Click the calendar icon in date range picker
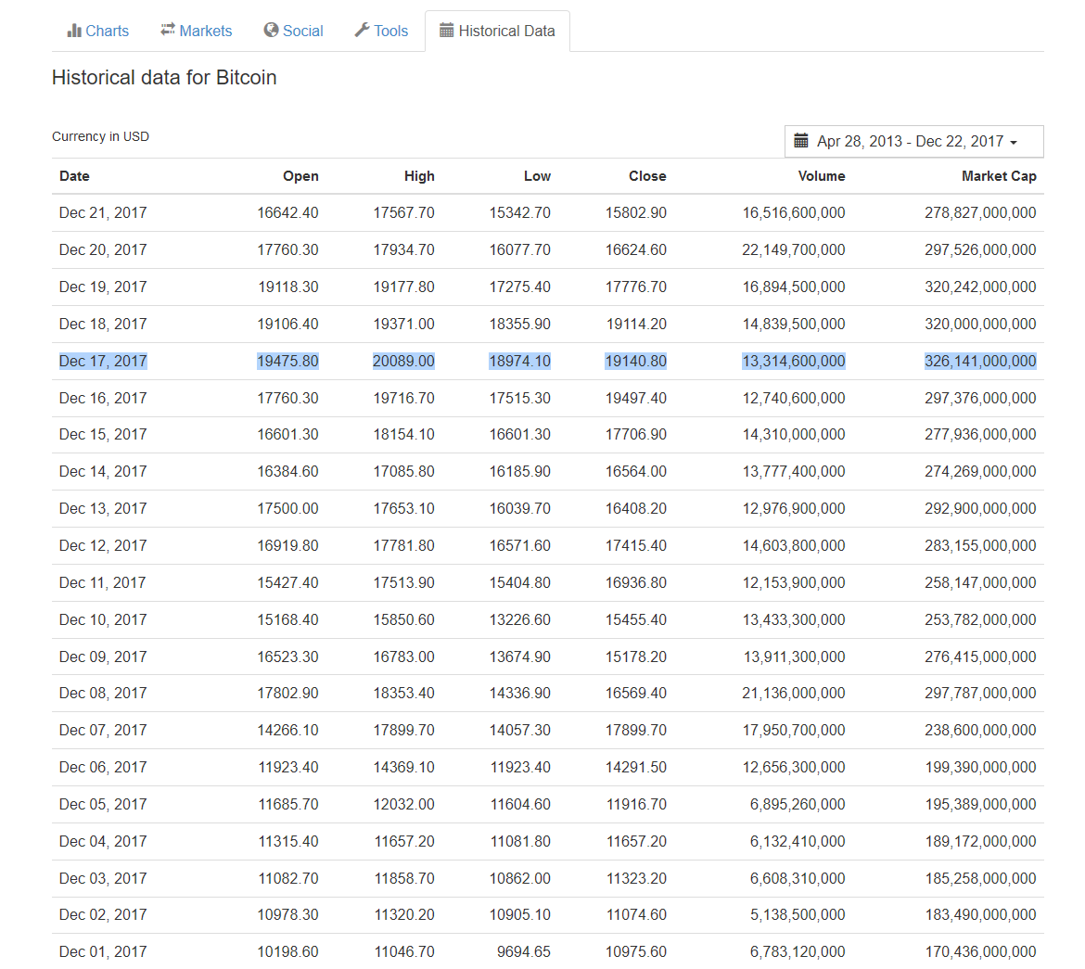The image size is (1085, 969). point(800,141)
